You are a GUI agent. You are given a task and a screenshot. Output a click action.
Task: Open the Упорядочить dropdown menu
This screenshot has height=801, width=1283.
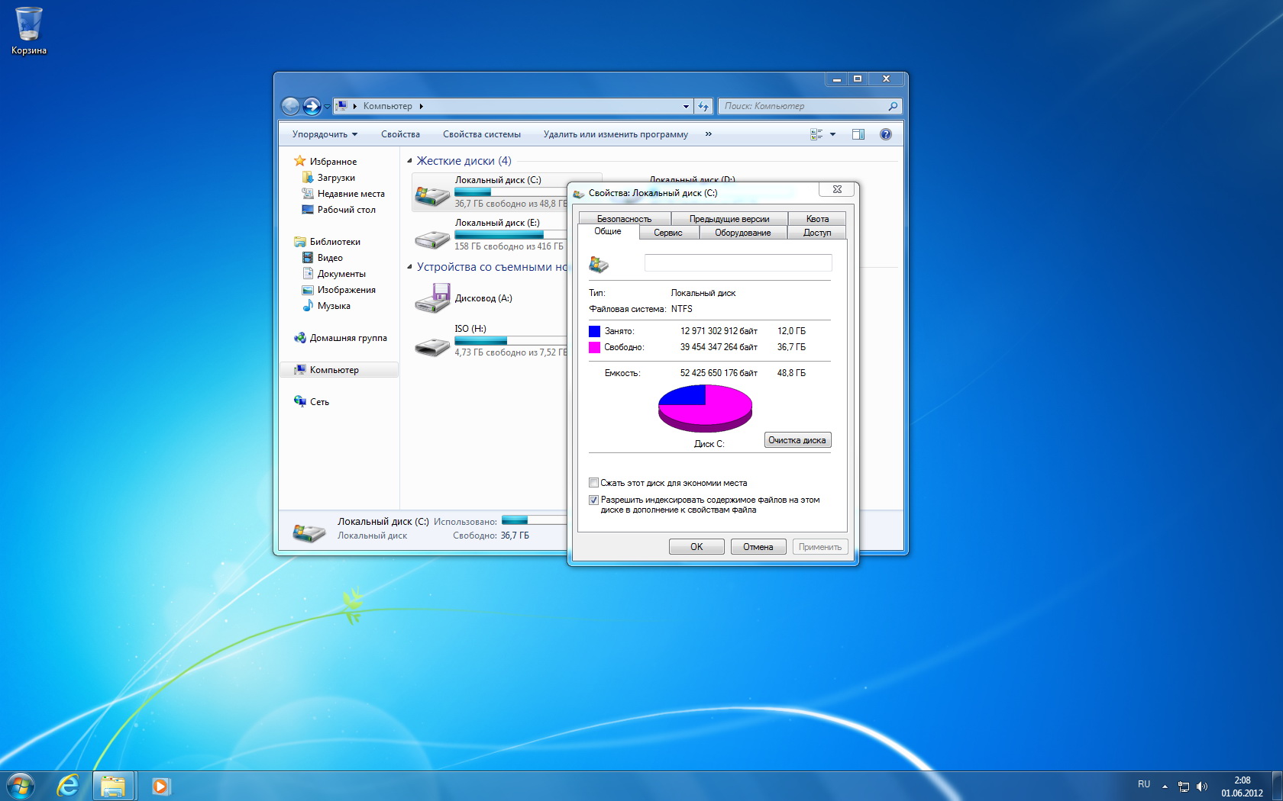[x=325, y=134]
